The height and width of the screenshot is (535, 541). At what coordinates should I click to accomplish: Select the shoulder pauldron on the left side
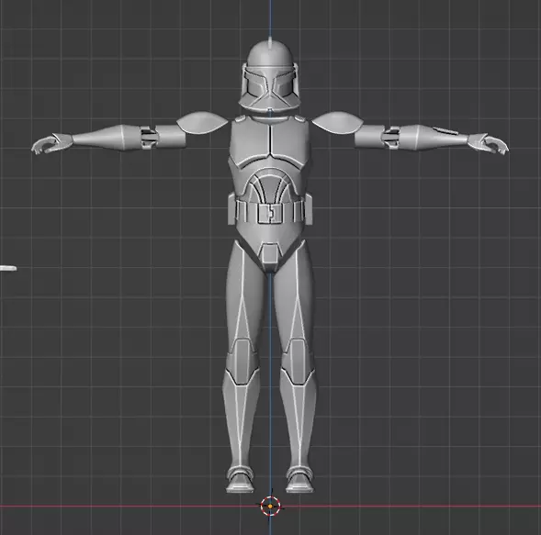click(x=202, y=122)
